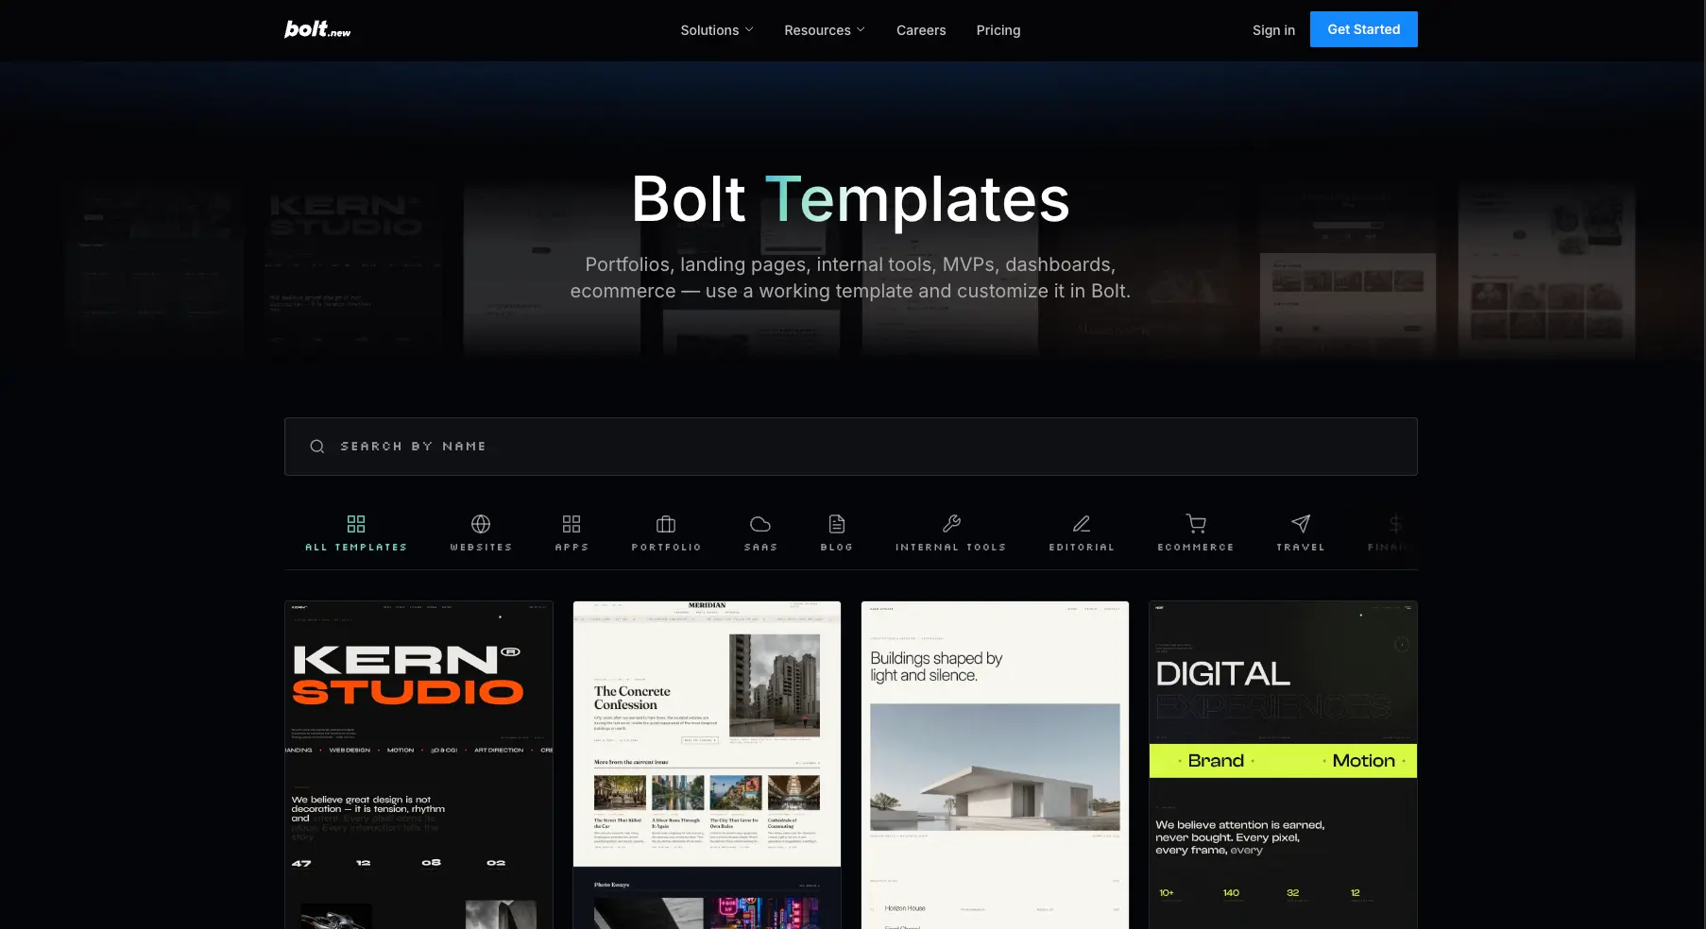Click the Get Started button
This screenshot has height=929, width=1706.
(x=1364, y=29)
